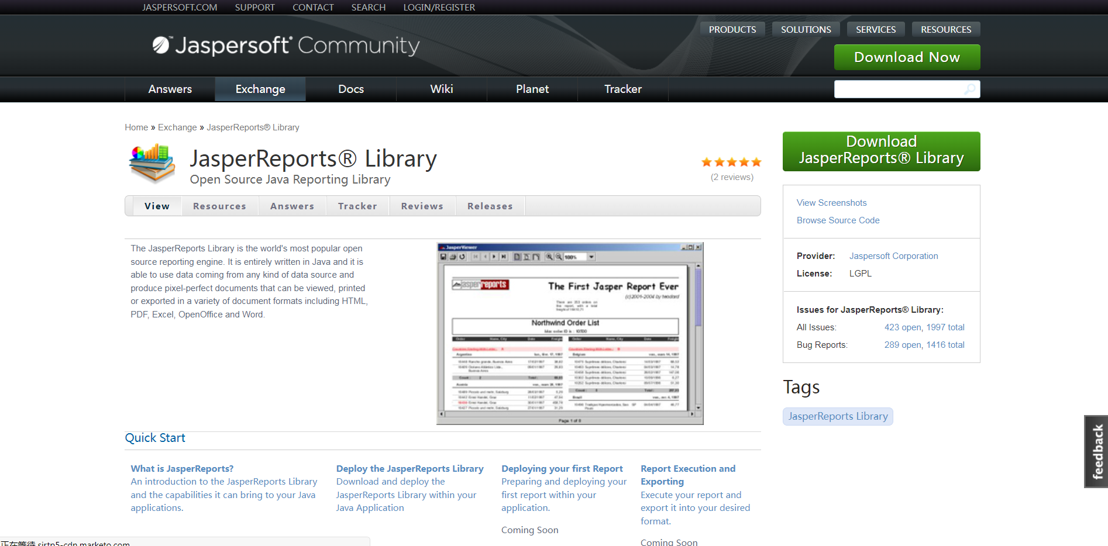Click the zoom-out magnifier in JasperViewer
This screenshot has width=1108, height=546.
click(559, 257)
